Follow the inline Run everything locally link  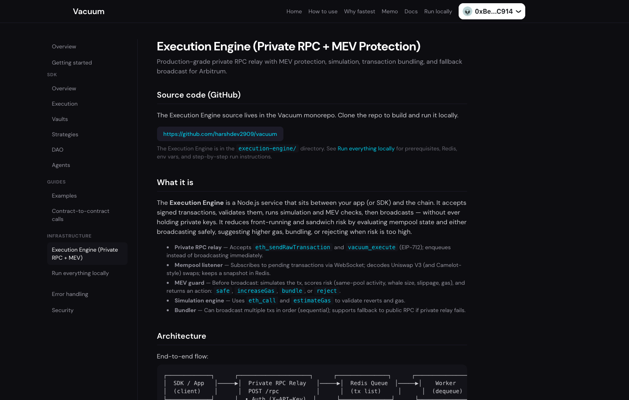[x=366, y=148]
